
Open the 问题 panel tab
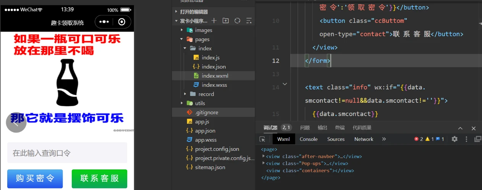tap(305, 128)
